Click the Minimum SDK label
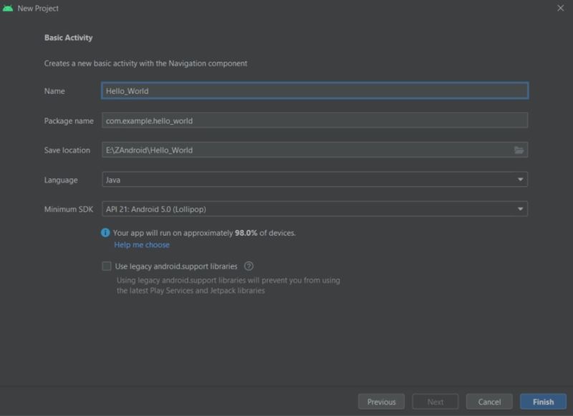The height and width of the screenshot is (416, 573). [x=69, y=209]
